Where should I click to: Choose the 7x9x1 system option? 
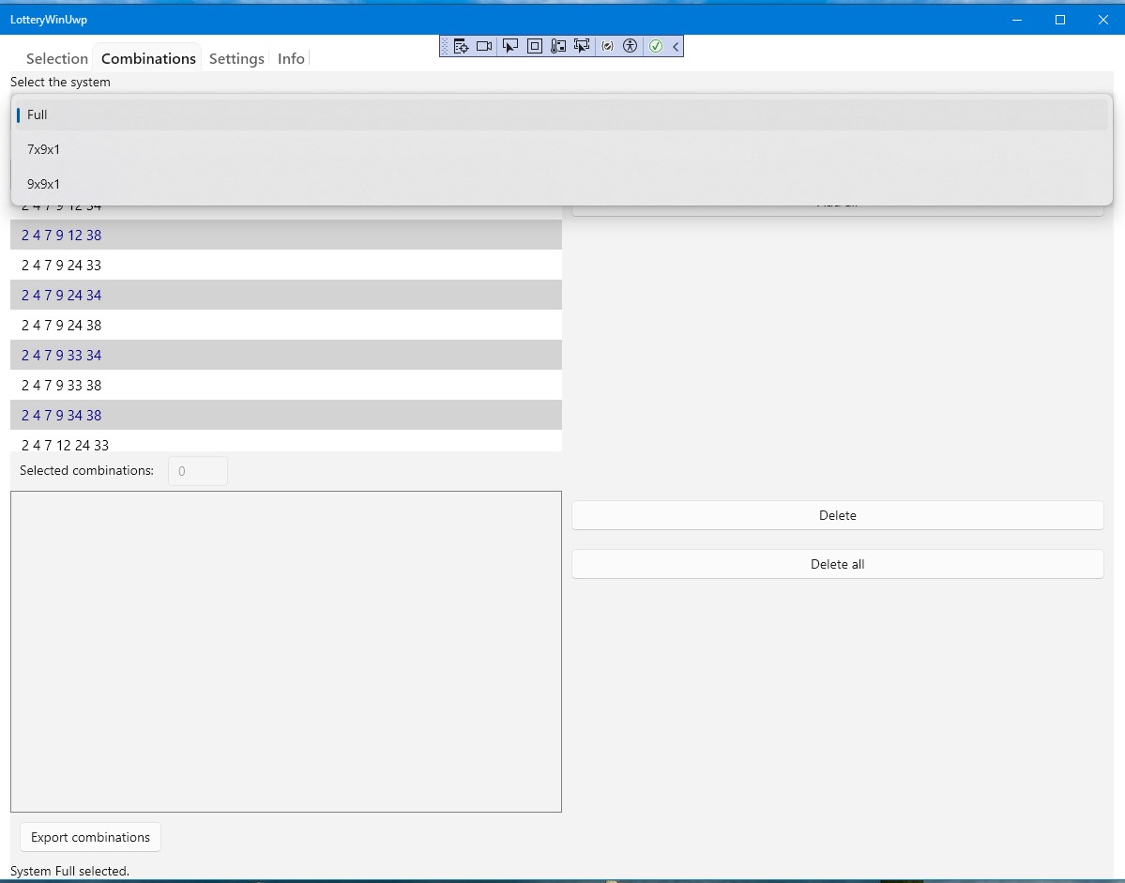coord(562,149)
